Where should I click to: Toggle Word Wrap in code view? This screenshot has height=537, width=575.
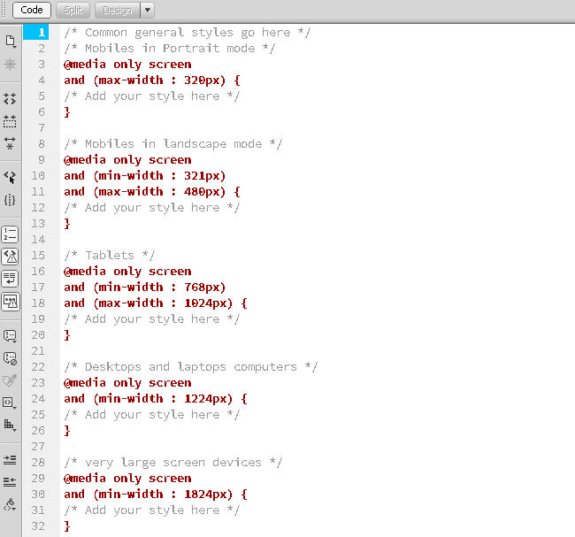click(x=11, y=279)
